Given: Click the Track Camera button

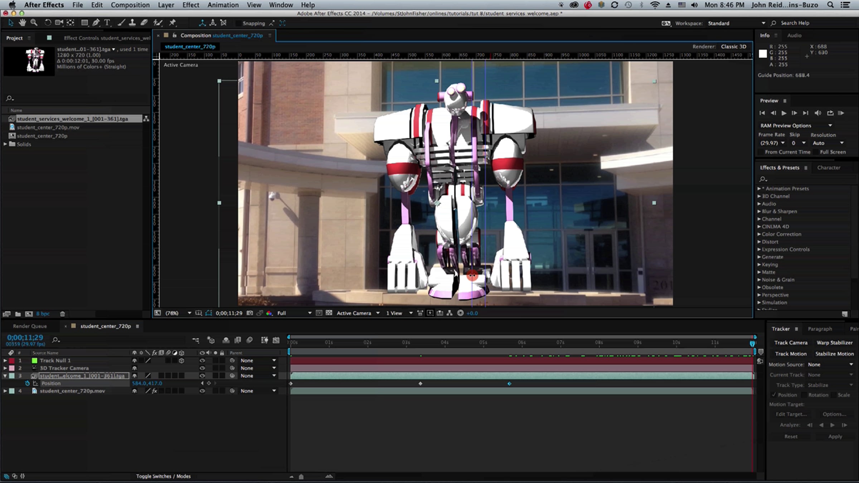Looking at the screenshot, I should [791, 343].
